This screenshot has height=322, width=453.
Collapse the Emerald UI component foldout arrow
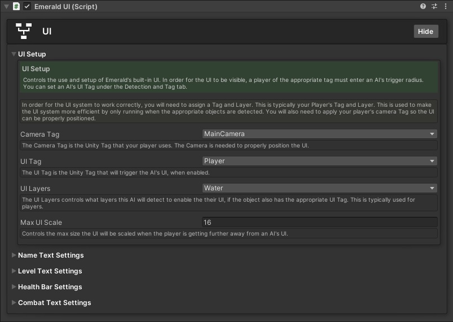pos(6,6)
